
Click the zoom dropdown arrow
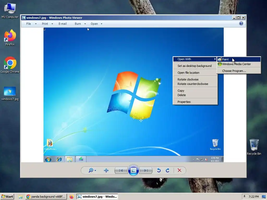[x=95, y=170]
